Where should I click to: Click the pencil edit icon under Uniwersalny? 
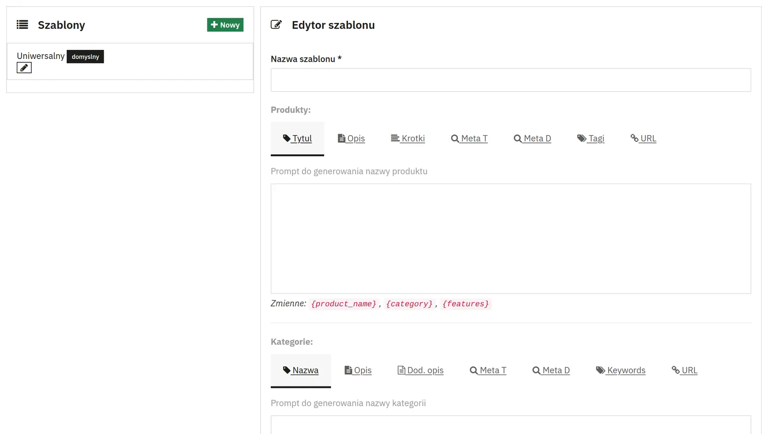[x=24, y=68]
